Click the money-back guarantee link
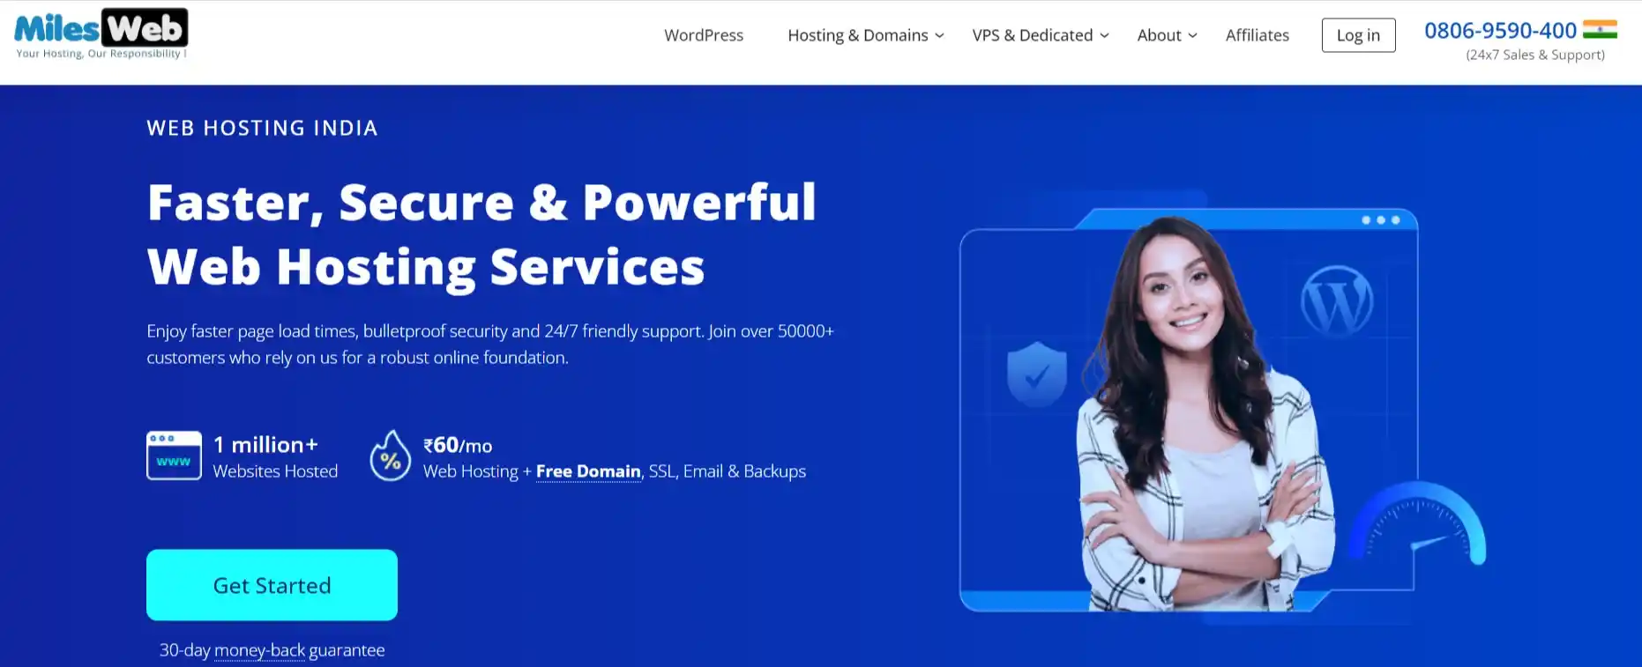Viewport: 1642px width, 667px height. click(x=259, y=650)
